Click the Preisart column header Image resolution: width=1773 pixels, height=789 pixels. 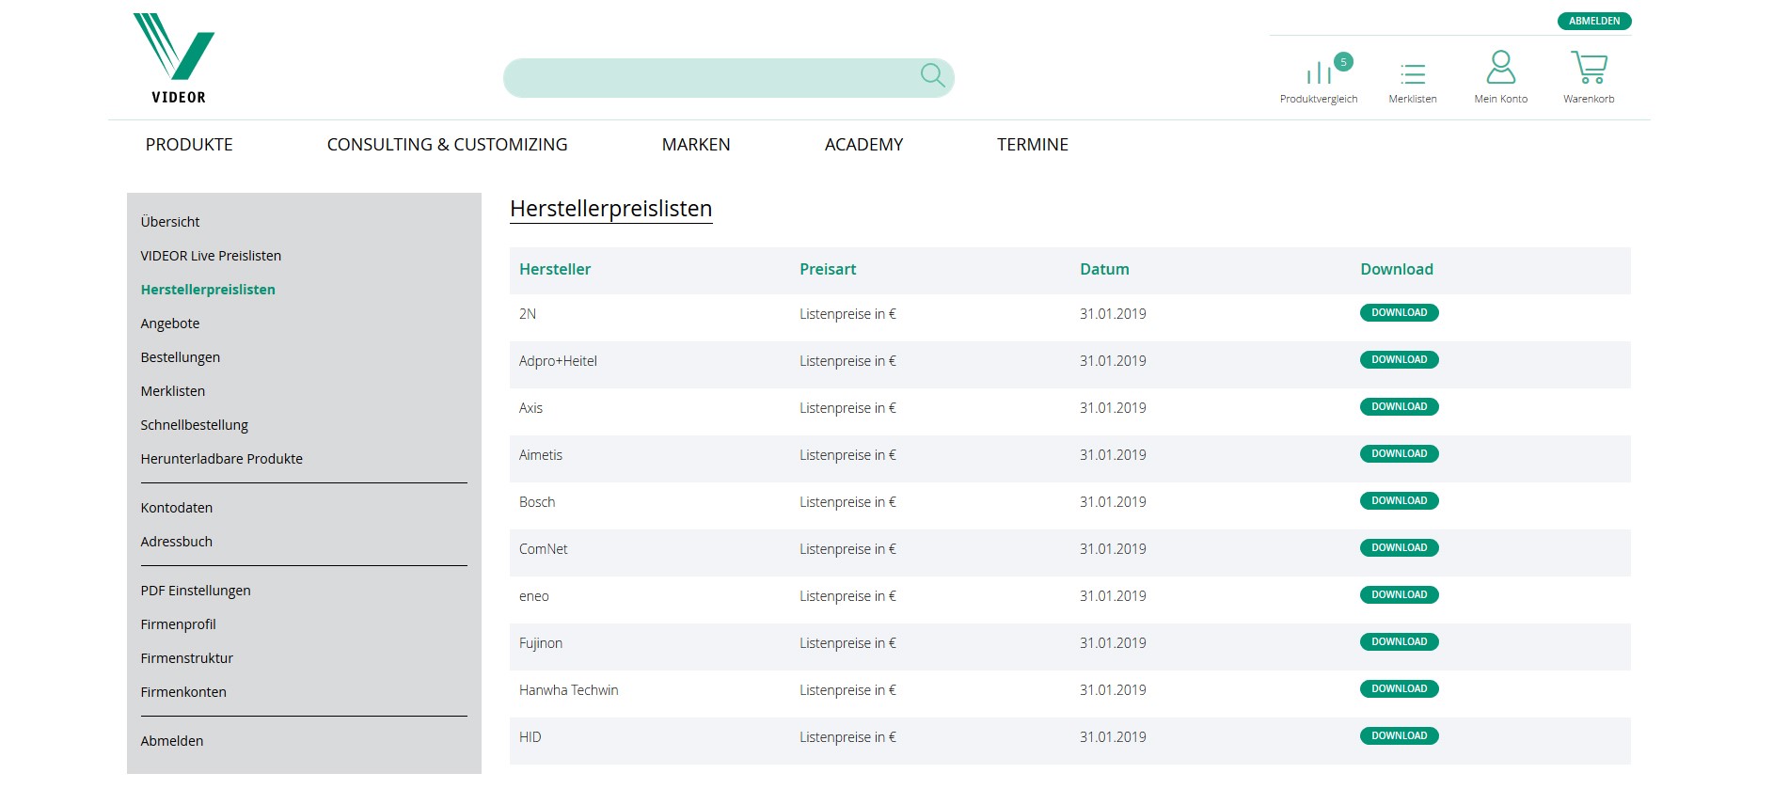[x=828, y=270]
